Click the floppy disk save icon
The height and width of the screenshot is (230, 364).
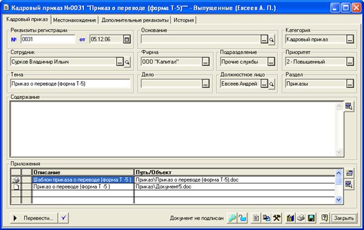coord(311,218)
